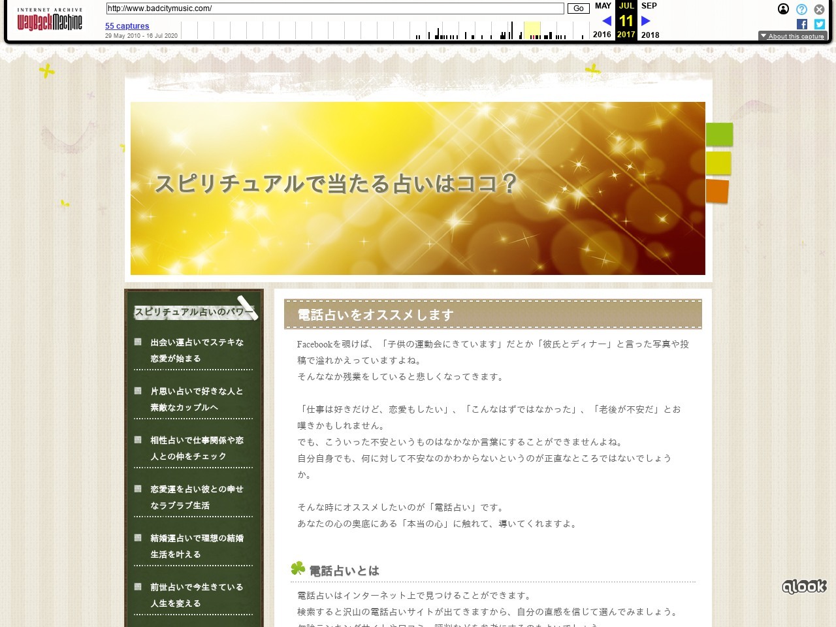Image resolution: width=836 pixels, height=627 pixels.
Task: Open the 片思い占いで好きな人と素敵なカップルへ menu item
Action: pos(197,399)
